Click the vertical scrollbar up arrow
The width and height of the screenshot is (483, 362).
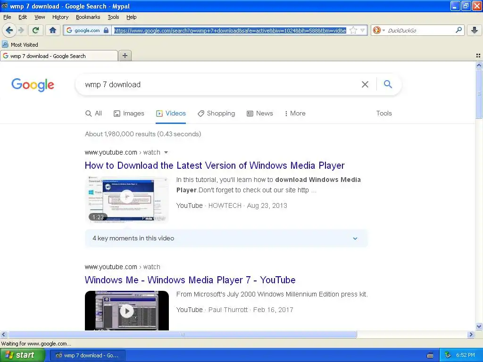[479, 65]
